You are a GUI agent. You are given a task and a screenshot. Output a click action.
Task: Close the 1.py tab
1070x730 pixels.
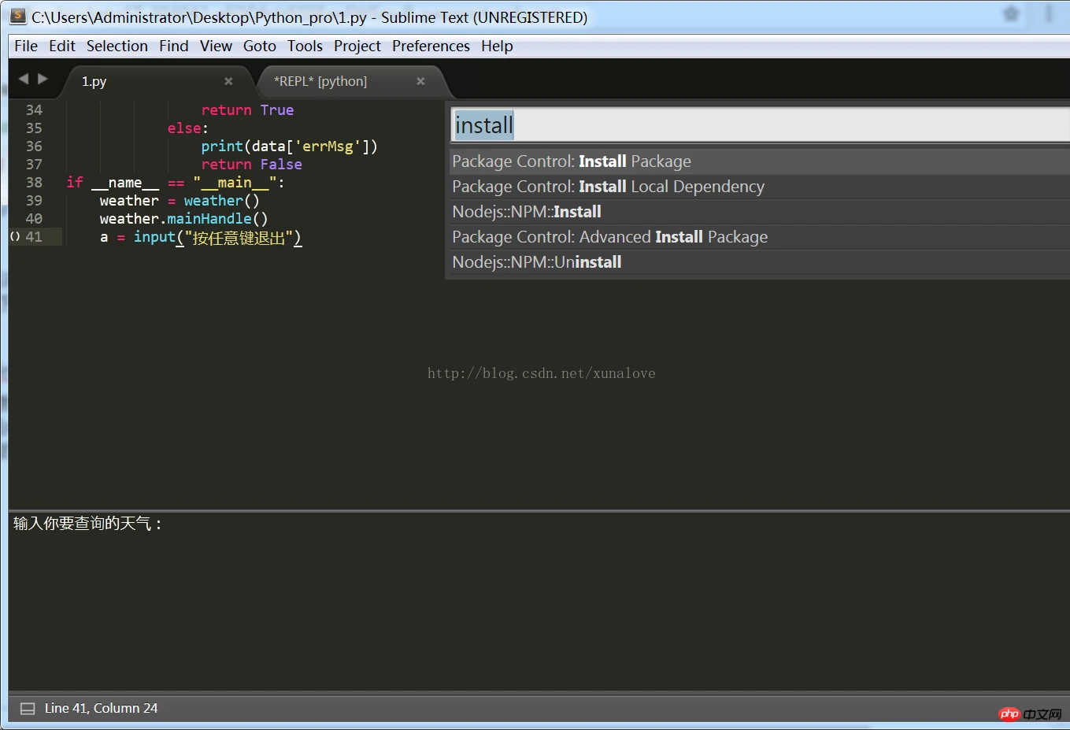click(228, 81)
